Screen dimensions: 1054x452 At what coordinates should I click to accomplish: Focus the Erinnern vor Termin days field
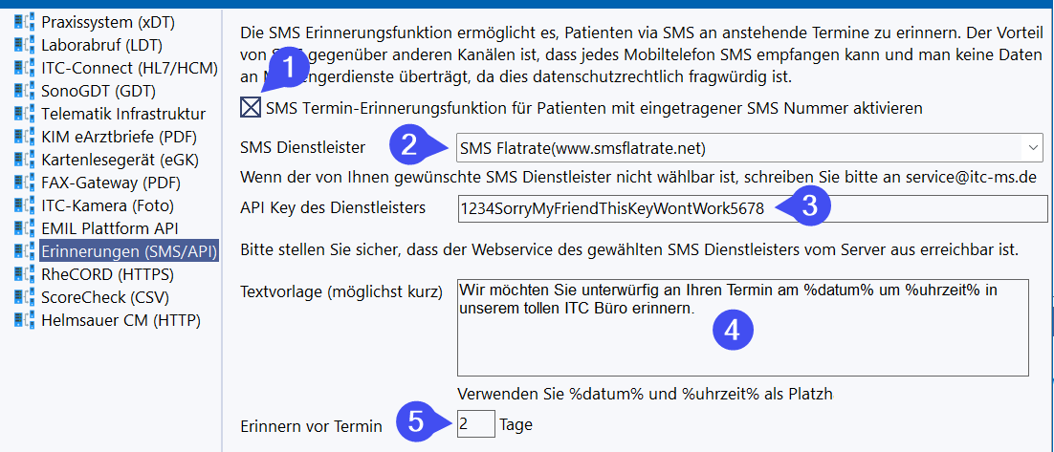point(475,424)
